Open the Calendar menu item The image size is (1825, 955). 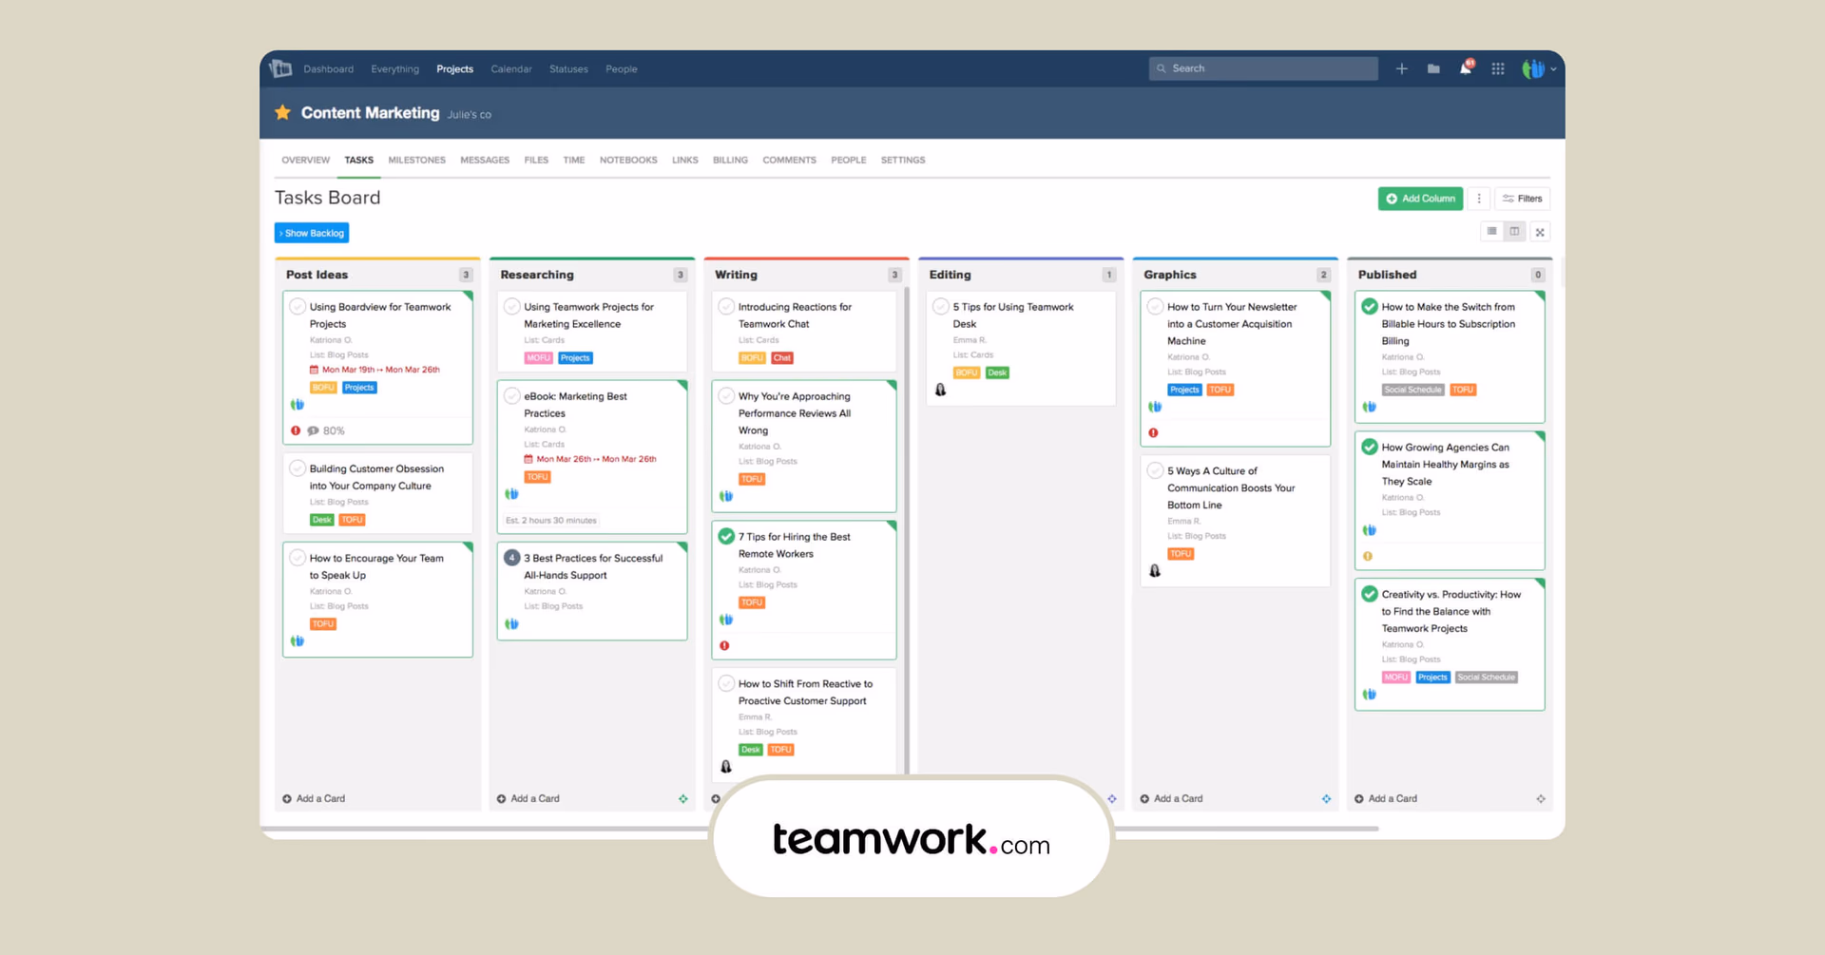[x=511, y=68]
